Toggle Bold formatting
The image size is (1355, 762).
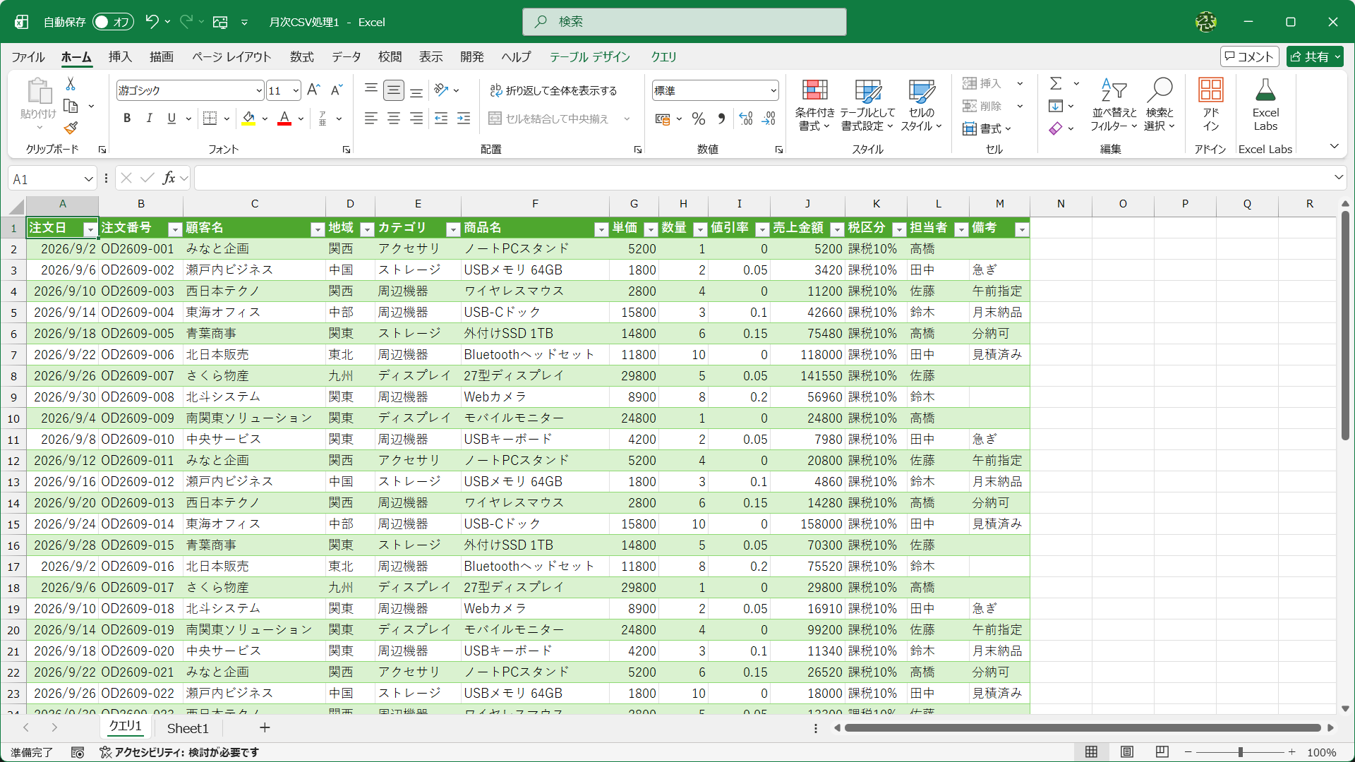coord(127,119)
